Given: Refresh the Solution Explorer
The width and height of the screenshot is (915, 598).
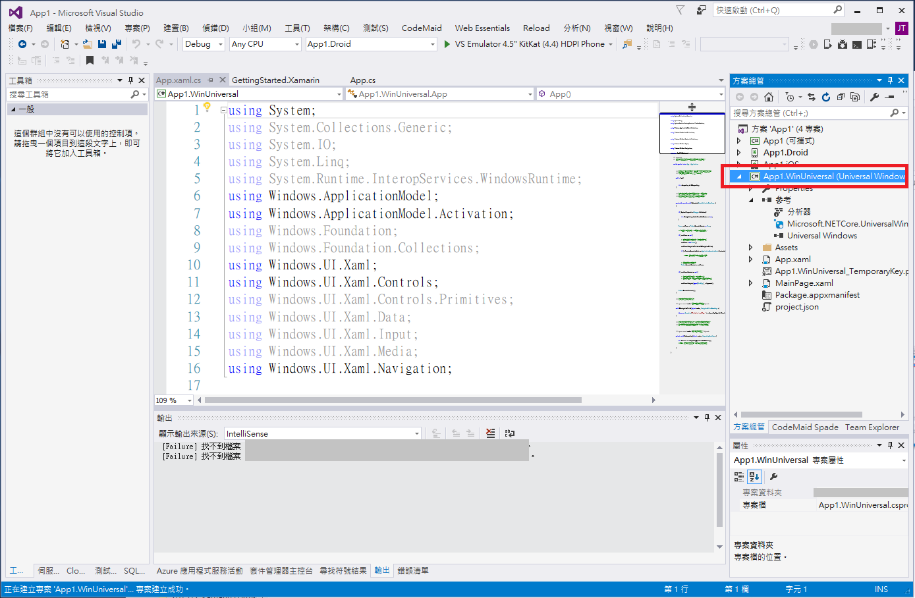Looking at the screenshot, I should (826, 97).
